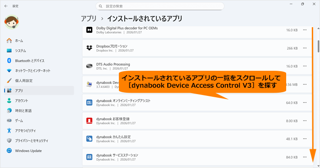The image size is (320, 168).
Task: Click the back arrow button
Action: click(x=6, y=6)
